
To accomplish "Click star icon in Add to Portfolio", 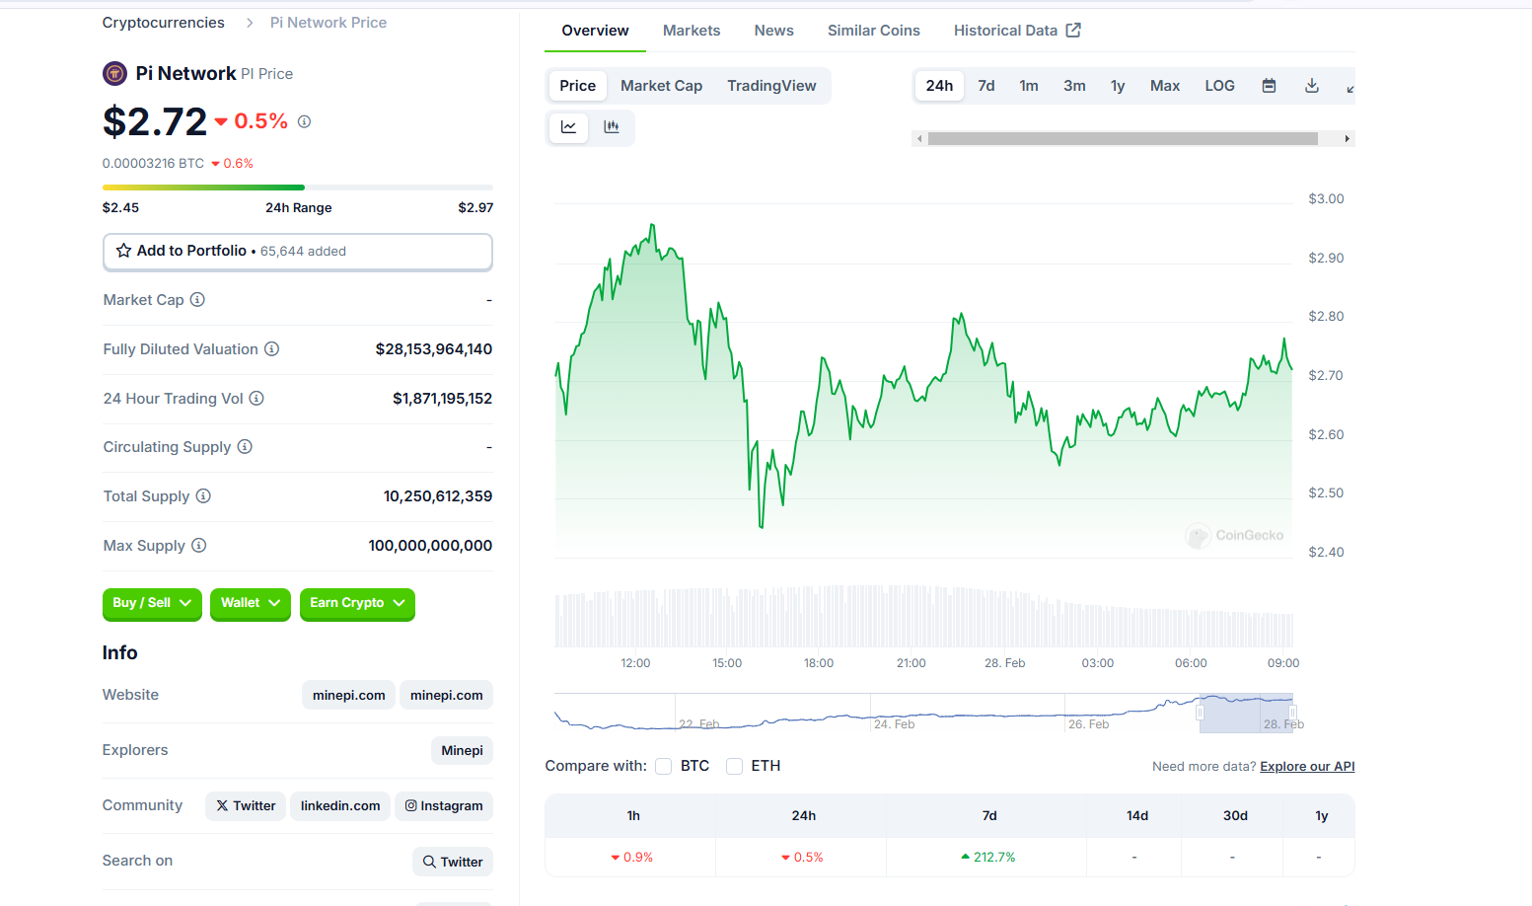I will 123,251.
